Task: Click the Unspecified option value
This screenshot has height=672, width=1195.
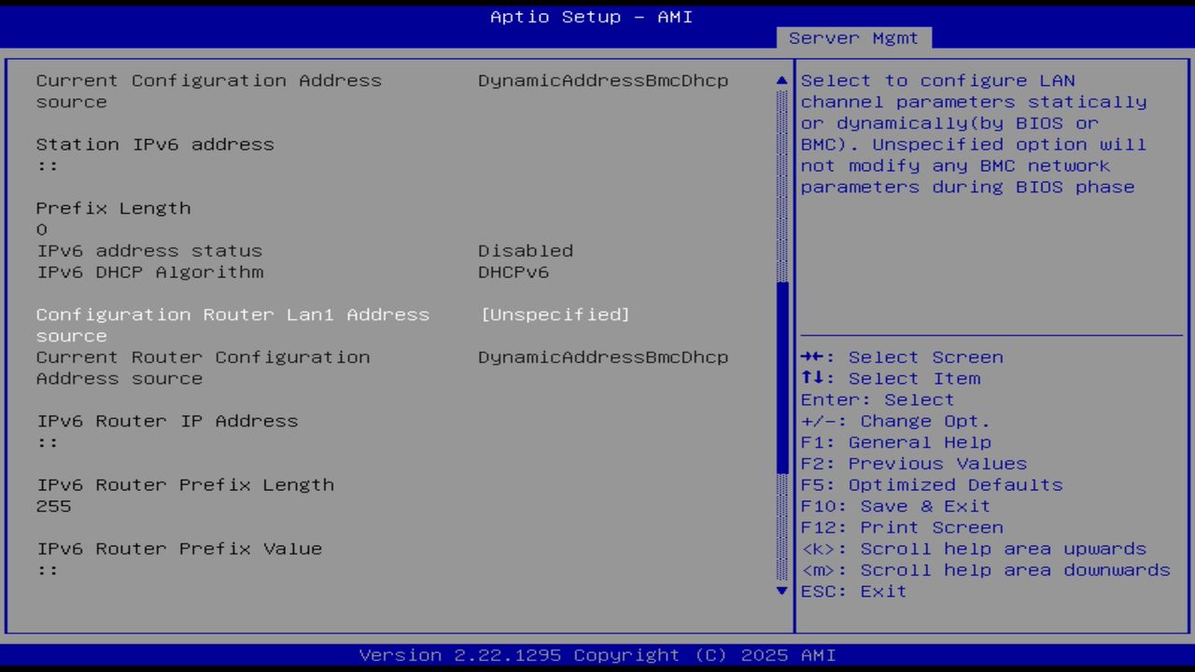Action: [x=555, y=315]
